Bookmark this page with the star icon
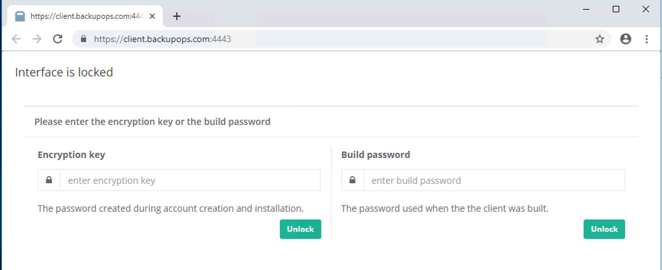 pyautogui.click(x=600, y=39)
